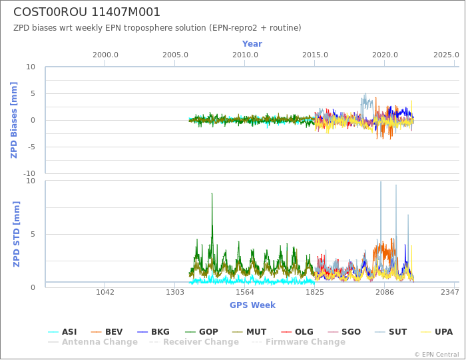Enable the Receiver Change legend item
Image resolution: width=466 pixels, height=360 pixels.
click(x=194, y=342)
